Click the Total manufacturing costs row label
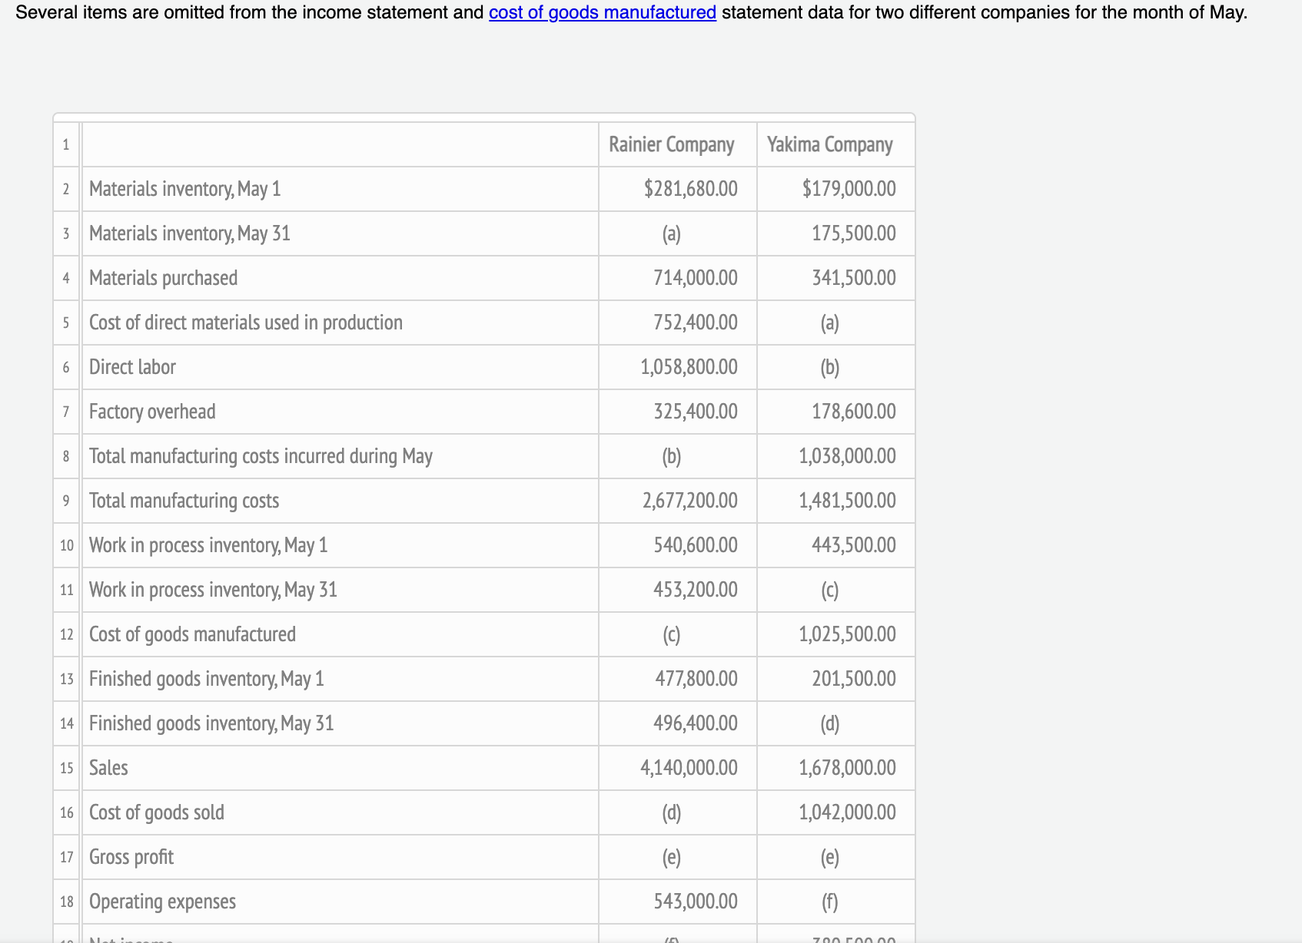 [x=184, y=501]
